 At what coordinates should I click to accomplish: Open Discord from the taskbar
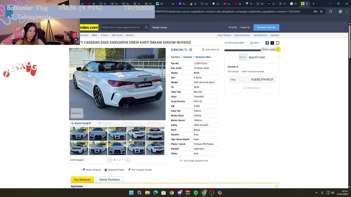point(180,193)
